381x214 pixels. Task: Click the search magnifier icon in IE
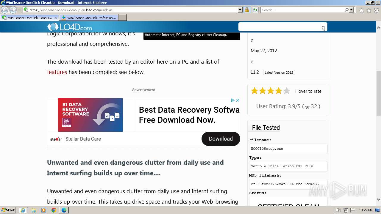(346, 10)
